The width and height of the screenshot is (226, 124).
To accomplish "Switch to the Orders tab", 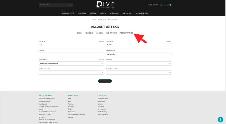I will point(79,33).
